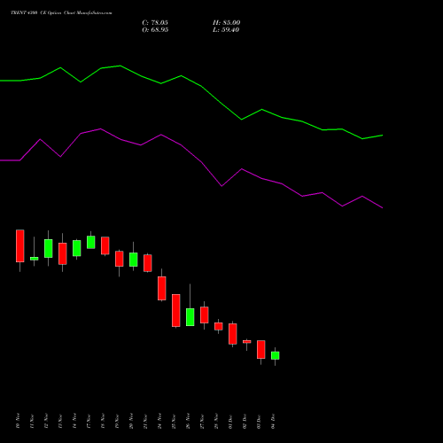Click the '02 Dec' date axis label
The height and width of the screenshot is (443, 443).
[245, 421]
